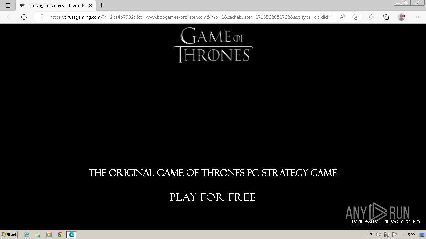Open a new browser tab
This screenshot has height=239, width=426.
click(x=102, y=5)
